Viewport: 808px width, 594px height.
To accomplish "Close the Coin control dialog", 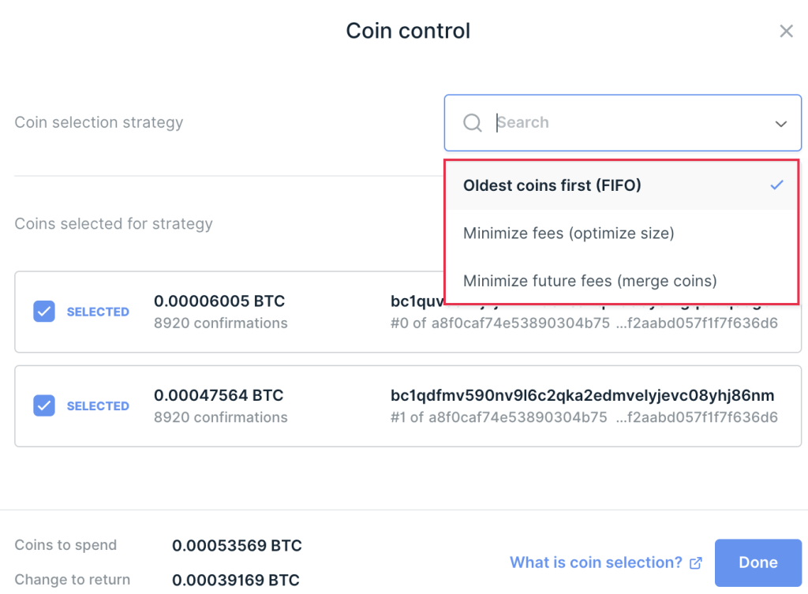I will point(786,32).
